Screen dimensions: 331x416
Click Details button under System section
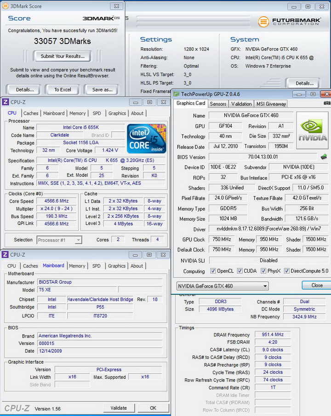pyautogui.click(x=304, y=83)
